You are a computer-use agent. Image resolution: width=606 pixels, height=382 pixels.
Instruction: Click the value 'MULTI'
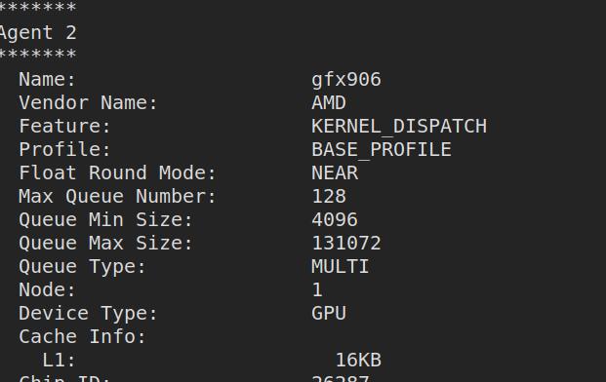pos(341,267)
